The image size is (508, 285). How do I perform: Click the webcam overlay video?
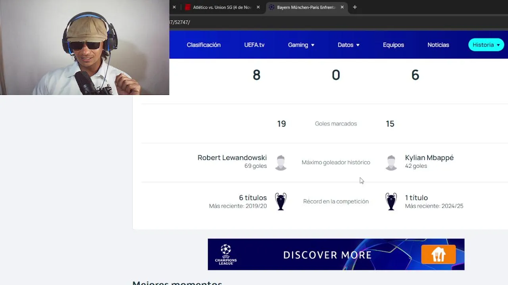85,47
